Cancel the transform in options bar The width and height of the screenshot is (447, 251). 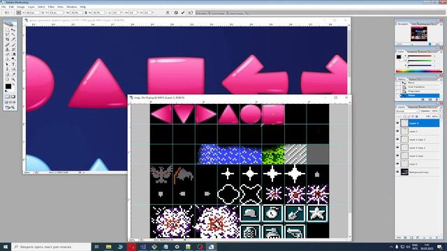(x=176, y=13)
